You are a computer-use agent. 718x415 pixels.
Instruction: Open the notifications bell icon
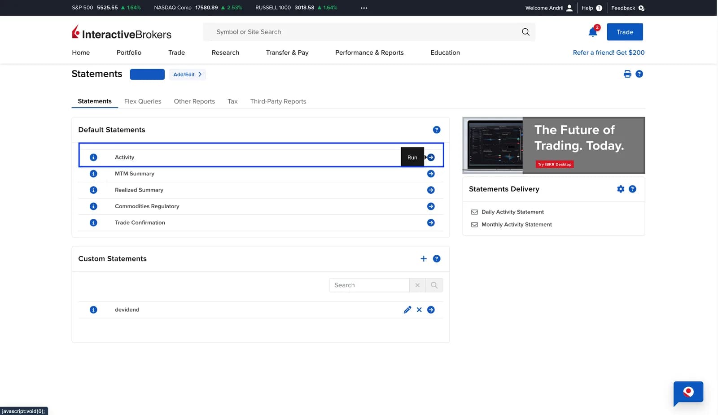(x=593, y=32)
